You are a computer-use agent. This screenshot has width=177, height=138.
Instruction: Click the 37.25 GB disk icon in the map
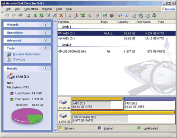pyautogui.click(x=63, y=102)
